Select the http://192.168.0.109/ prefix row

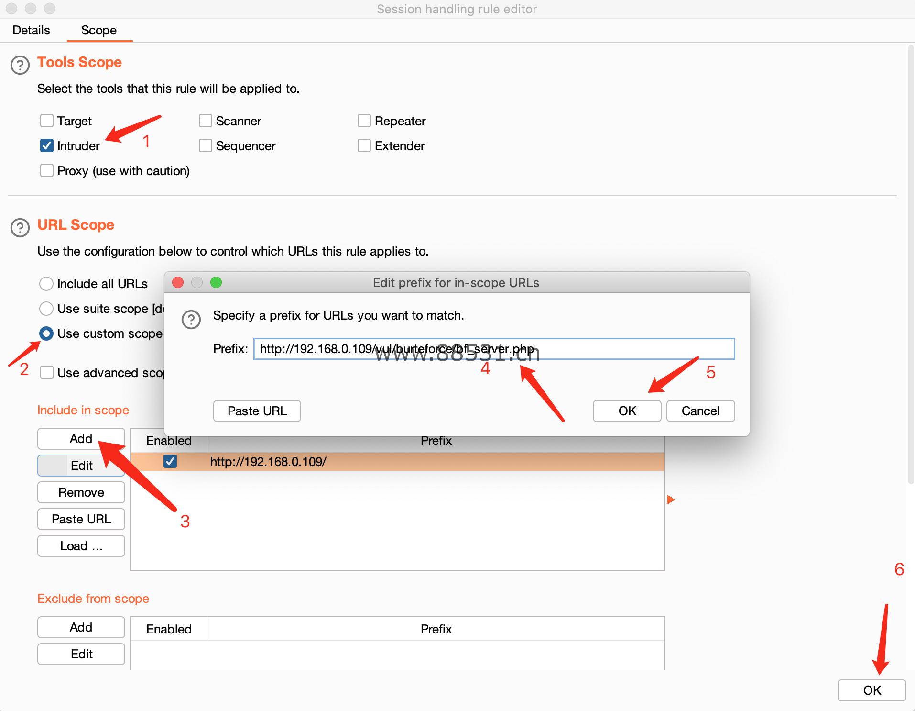coord(398,462)
